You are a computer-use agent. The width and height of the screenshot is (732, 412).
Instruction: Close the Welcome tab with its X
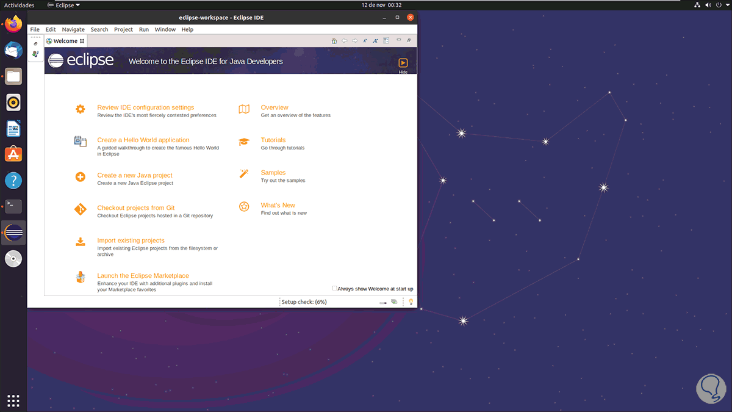click(82, 41)
